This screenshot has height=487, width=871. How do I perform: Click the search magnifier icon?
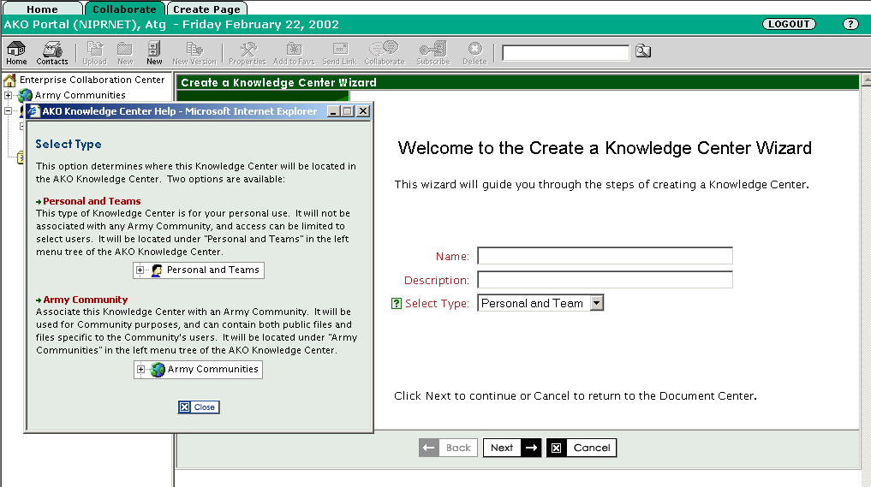click(x=642, y=52)
